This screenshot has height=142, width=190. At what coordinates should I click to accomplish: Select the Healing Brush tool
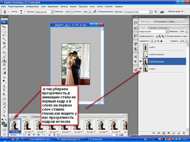pos(4,52)
